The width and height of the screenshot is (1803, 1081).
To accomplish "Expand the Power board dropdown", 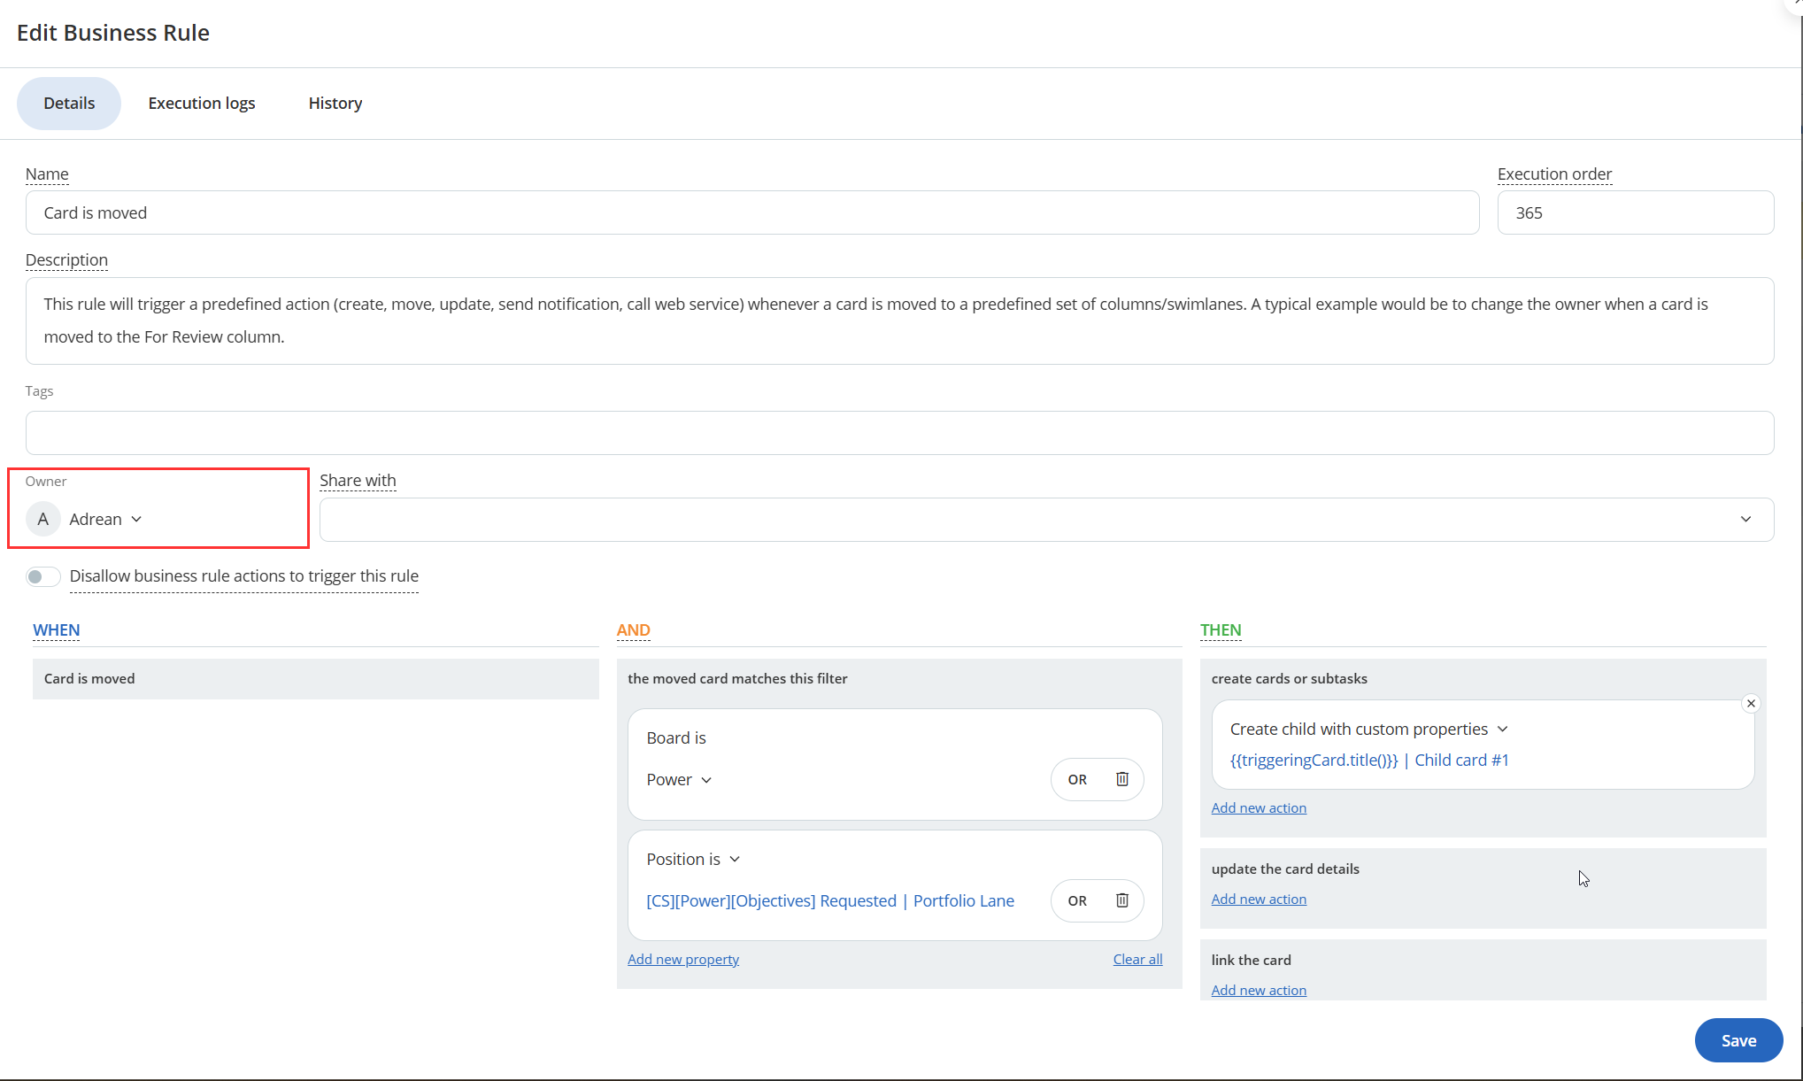I will 706,780.
